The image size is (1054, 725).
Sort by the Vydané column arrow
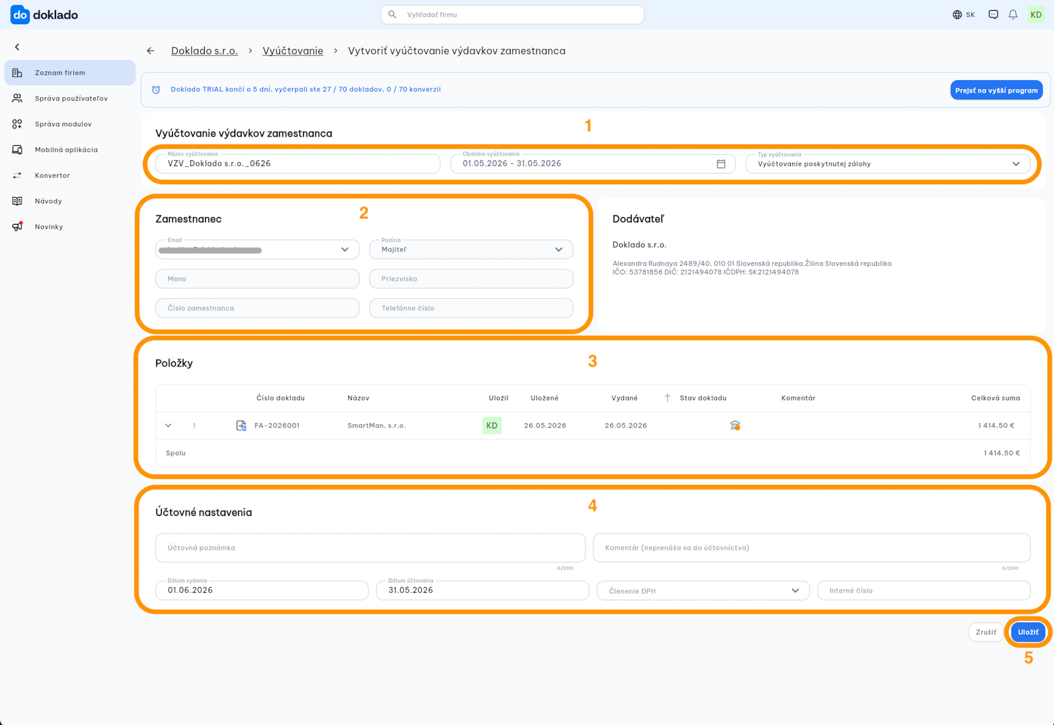(x=667, y=398)
